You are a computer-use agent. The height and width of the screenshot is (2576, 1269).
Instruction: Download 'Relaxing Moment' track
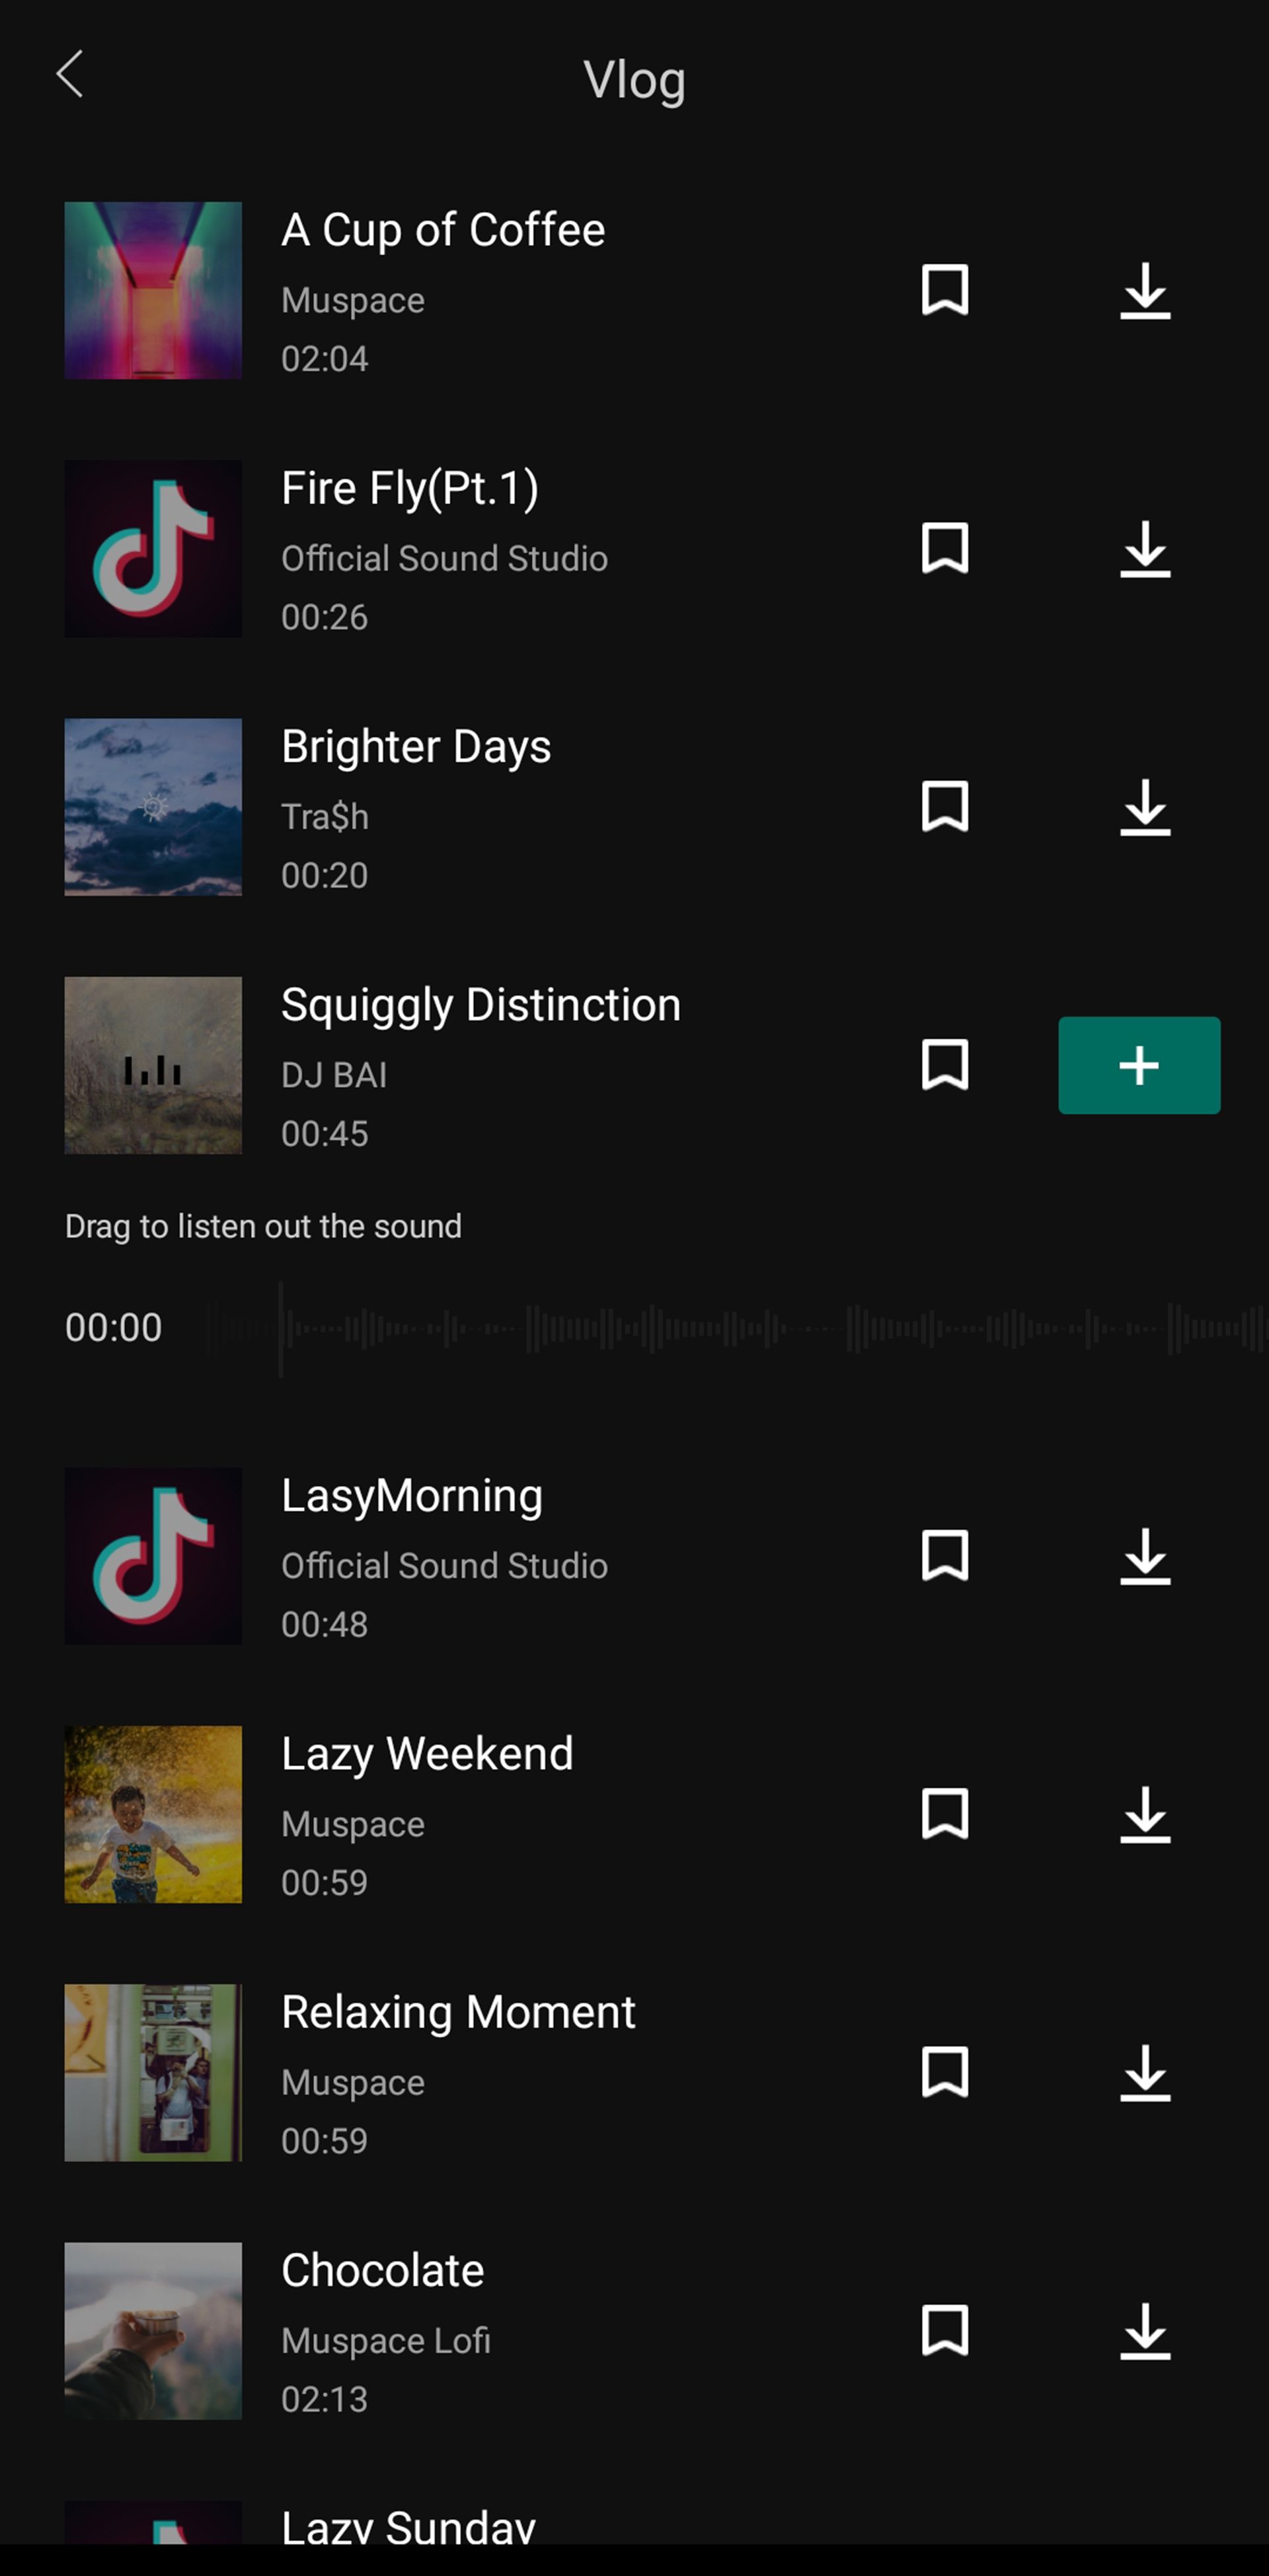coord(1144,2073)
